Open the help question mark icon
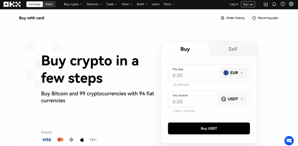 [x=283, y=4]
